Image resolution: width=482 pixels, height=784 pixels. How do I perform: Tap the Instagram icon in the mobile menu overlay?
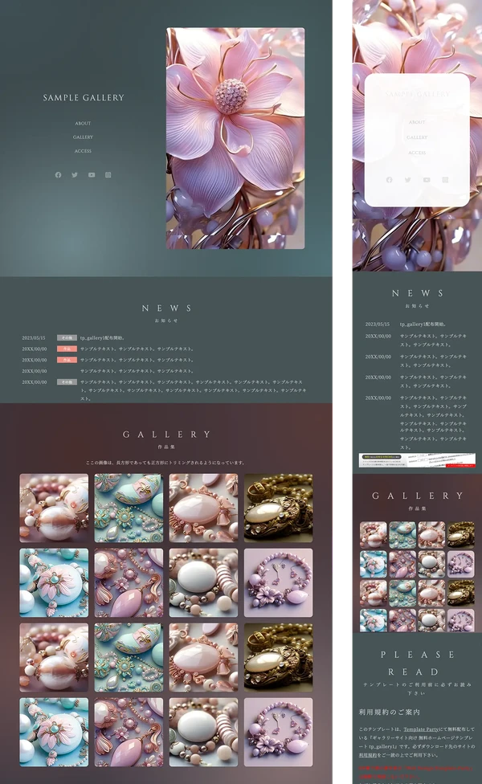pyautogui.click(x=445, y=179)
